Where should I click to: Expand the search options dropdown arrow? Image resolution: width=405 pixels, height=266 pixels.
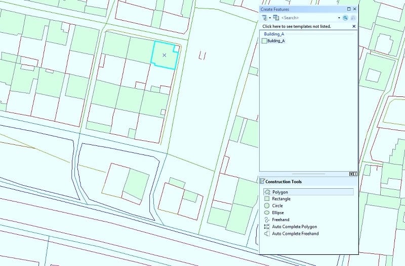(x=339, y=18)
